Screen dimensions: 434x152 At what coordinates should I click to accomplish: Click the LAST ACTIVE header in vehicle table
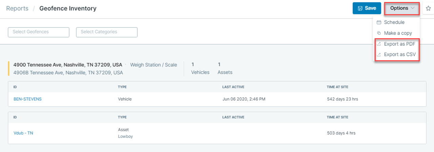click(233, 87)
